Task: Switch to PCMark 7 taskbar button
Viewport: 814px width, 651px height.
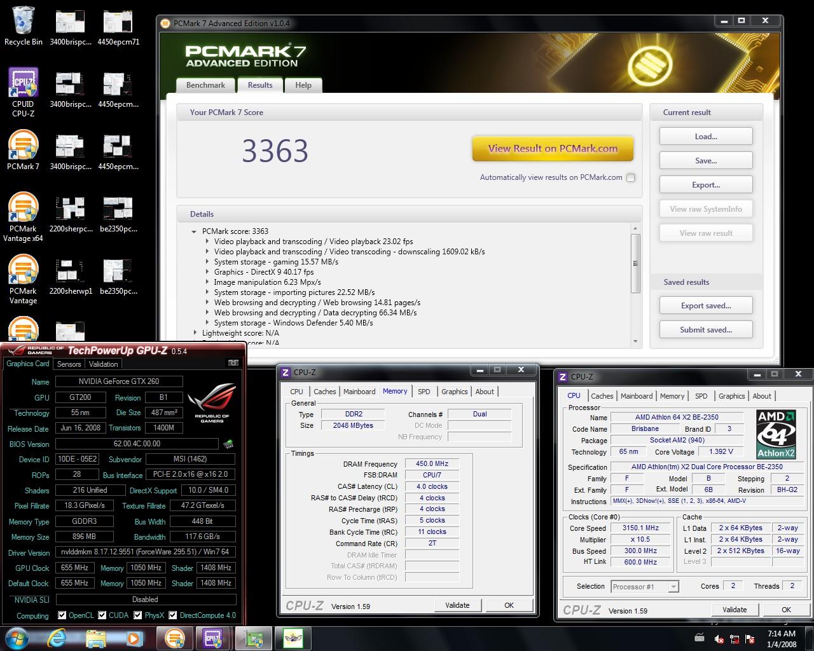Action: click(x=175, y=638)
